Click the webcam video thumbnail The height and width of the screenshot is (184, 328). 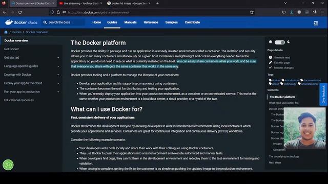pyautogui.click(x=304, y=128)
